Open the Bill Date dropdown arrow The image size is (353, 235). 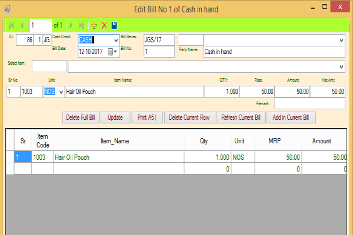pos(115,52)
